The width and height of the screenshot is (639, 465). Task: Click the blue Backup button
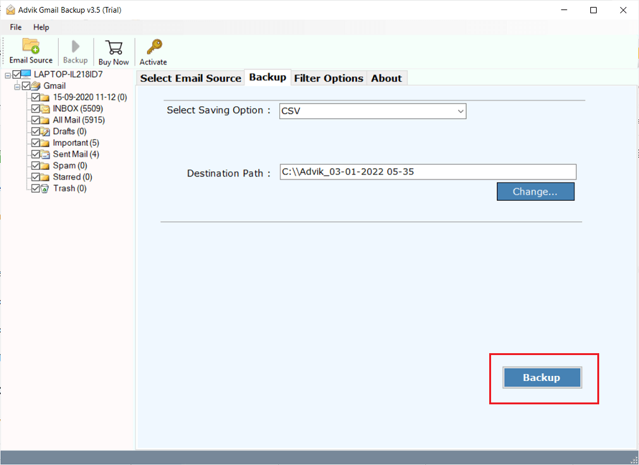point(542,377)
